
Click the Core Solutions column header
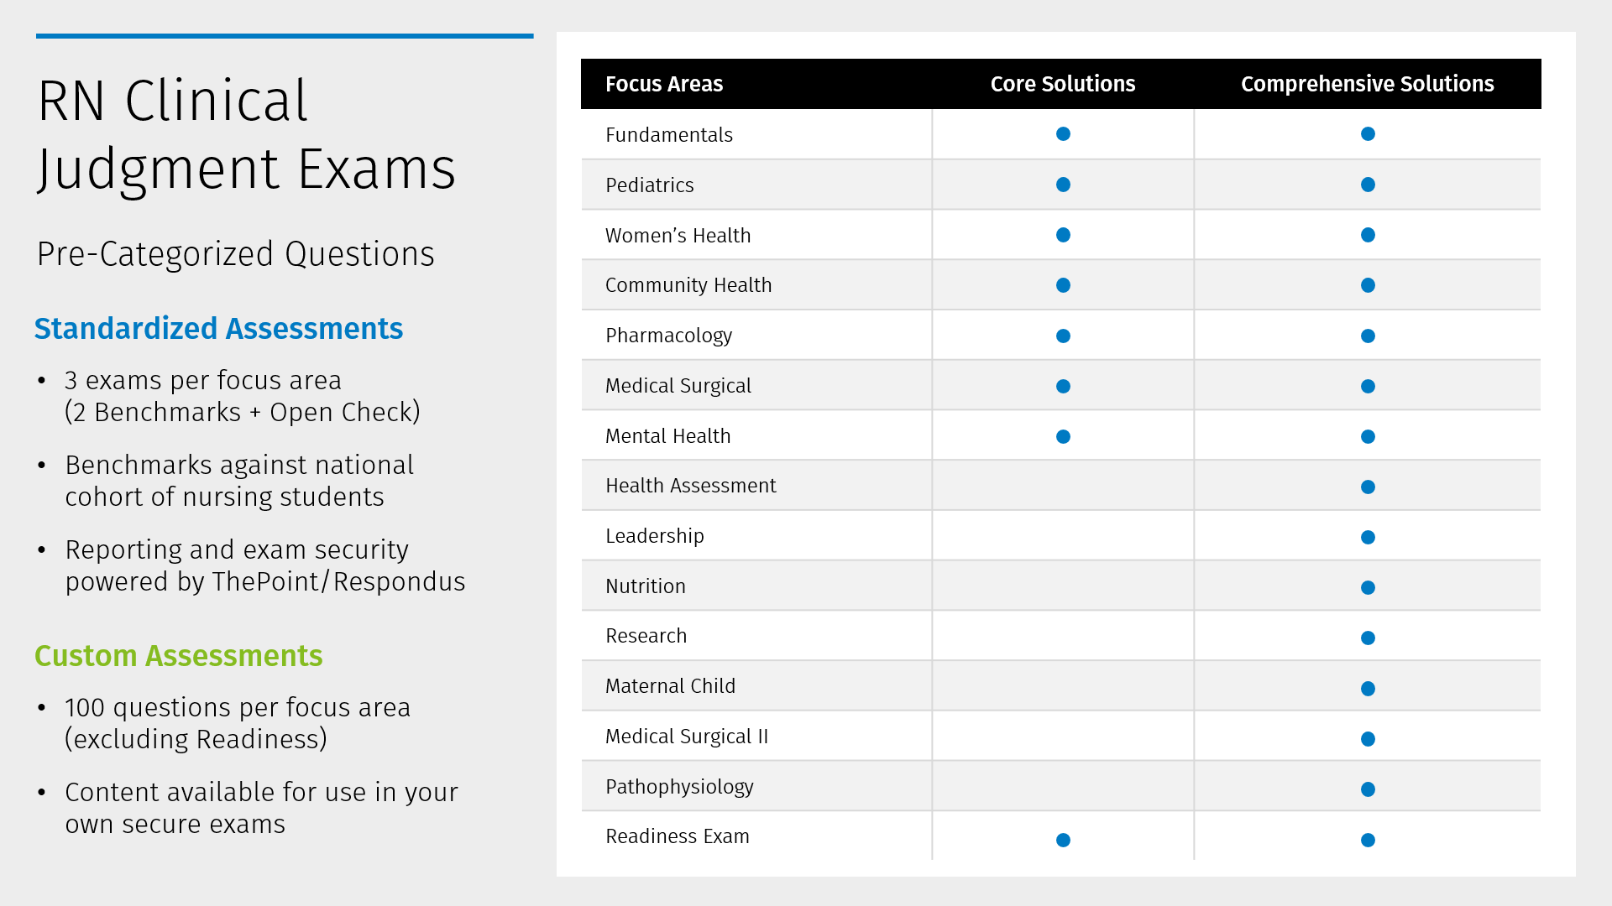pos(1063,84)
